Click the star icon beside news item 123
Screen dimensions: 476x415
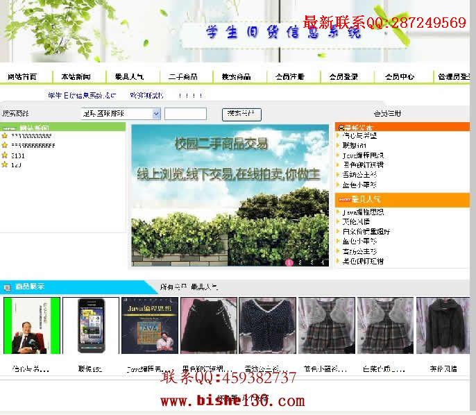click(x=5, y=165)
